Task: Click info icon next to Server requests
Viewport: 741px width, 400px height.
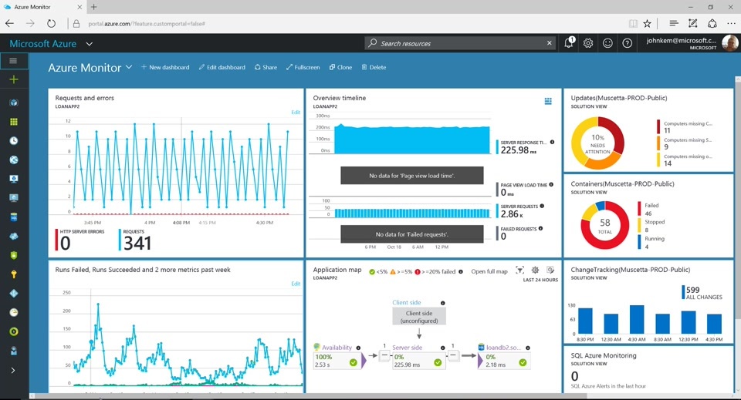Action: coord(542,206)
